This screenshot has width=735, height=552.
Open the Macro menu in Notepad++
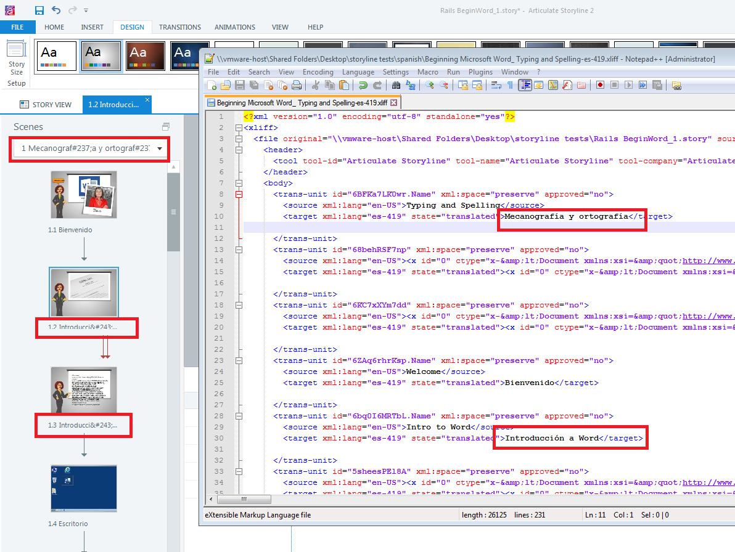pyautogui.click(x=426, y=72)
